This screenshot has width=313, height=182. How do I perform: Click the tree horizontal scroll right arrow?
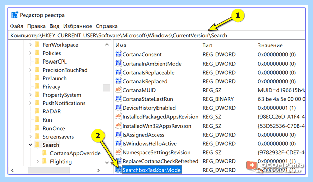[98, 170]
